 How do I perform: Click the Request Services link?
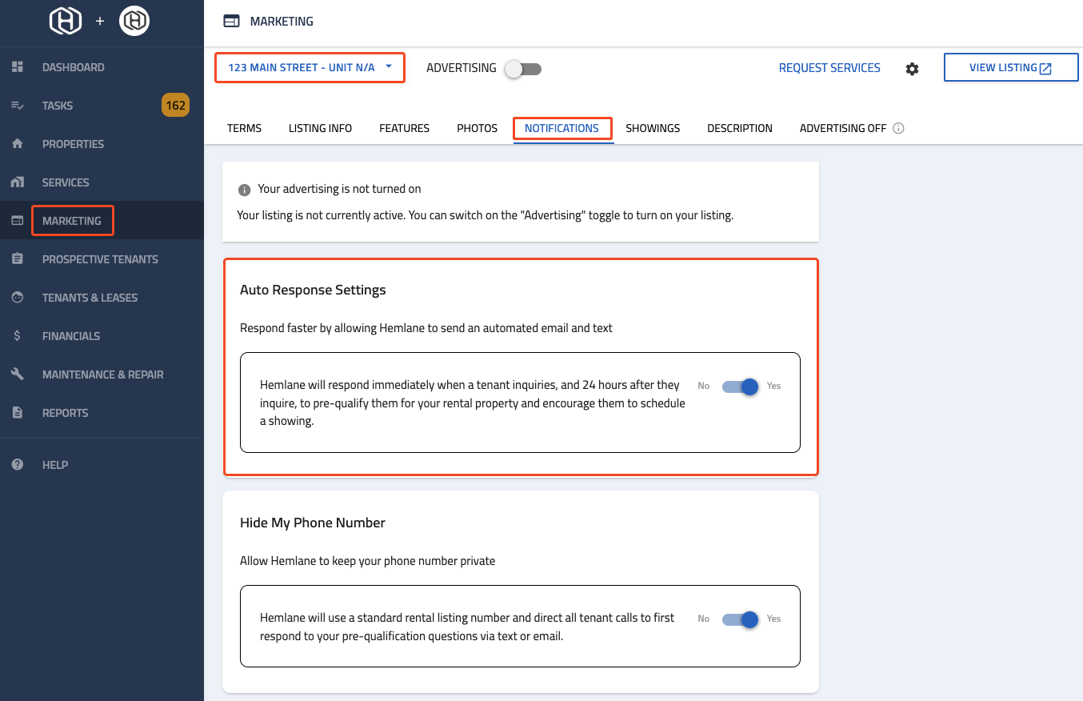tap(829, 68)
